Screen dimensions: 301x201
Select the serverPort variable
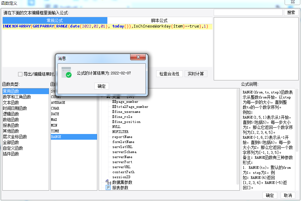122,162
